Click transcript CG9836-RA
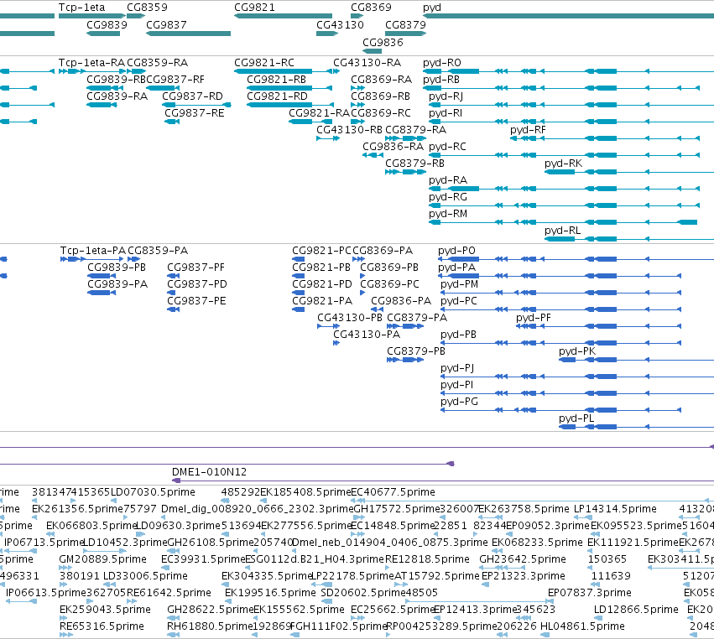 [x=393, y=146]
